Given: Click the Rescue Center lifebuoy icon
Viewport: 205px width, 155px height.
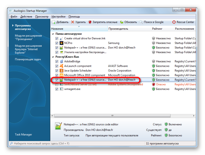Looking at the screenshot, I should (174, 22).
